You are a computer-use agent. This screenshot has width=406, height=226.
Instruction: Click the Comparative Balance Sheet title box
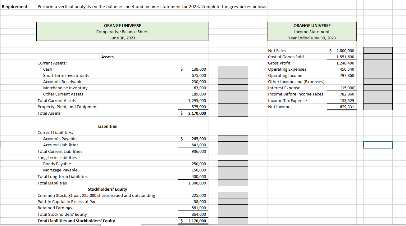tap(122, 31)
